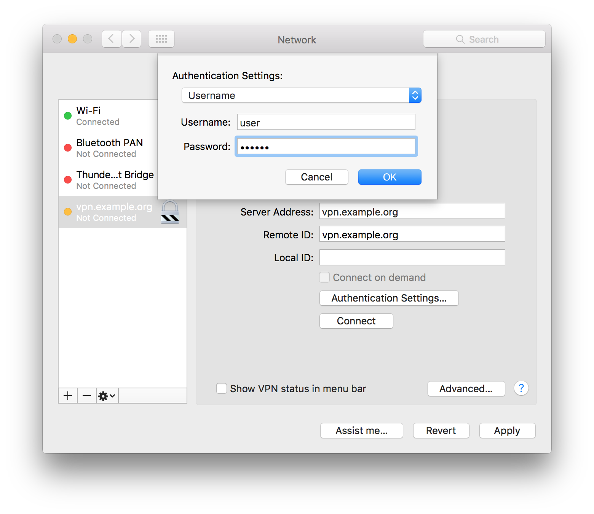Go back with the left chevron button
Screen dimensions: 594x514
point(112,39)
